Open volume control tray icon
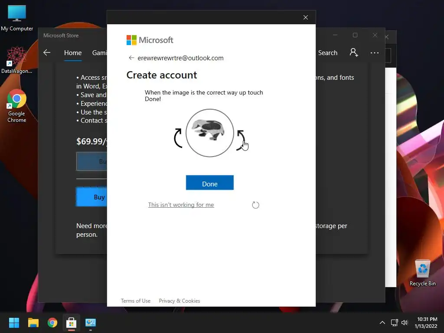The image size is (444, 333). pos(405,323)
